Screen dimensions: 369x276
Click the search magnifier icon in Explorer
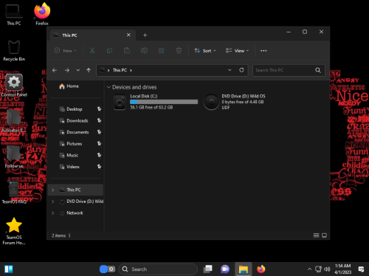click(x=318, y=70)
